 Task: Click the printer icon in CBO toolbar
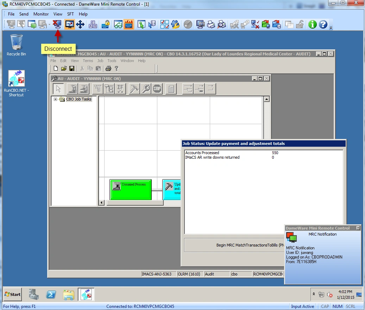(x=108, y=68)
